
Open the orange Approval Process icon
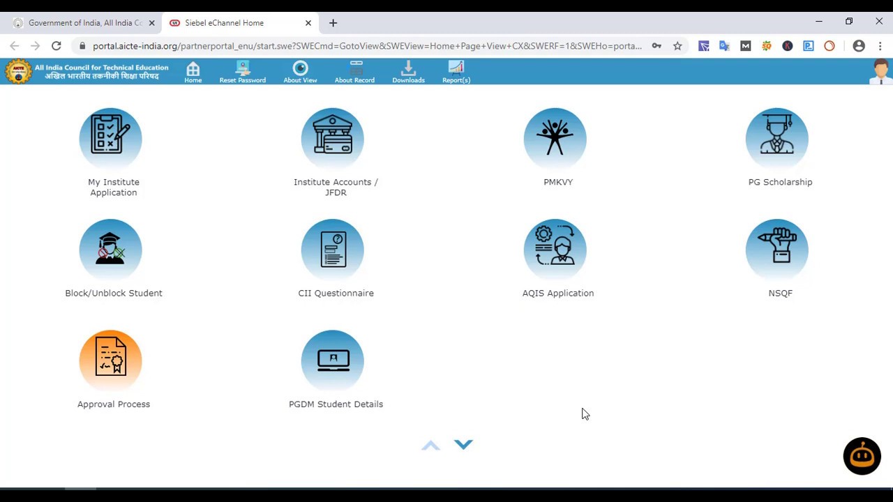(x=110, y=360)
